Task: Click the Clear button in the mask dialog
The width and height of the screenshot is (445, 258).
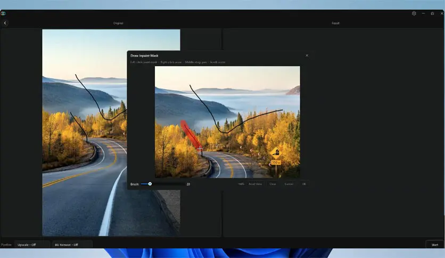Action: click(x=273, y=184)
